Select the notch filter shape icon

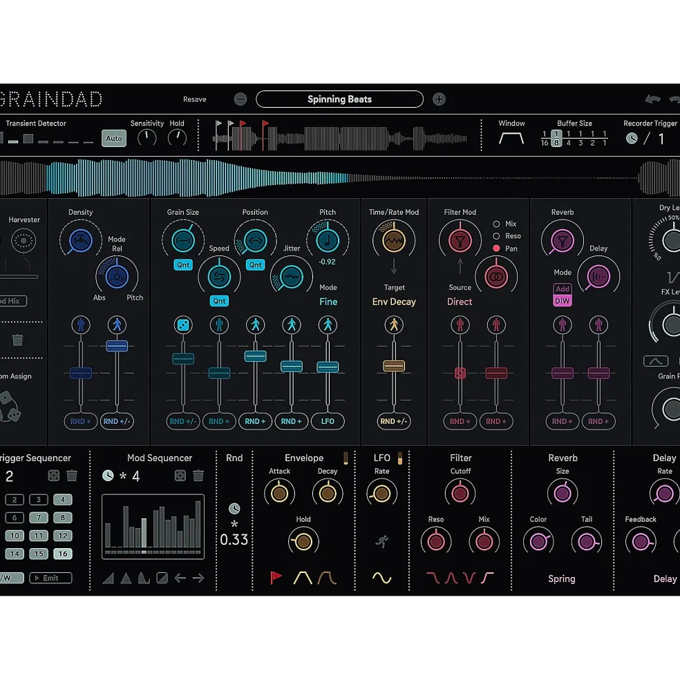pos(469,578)
